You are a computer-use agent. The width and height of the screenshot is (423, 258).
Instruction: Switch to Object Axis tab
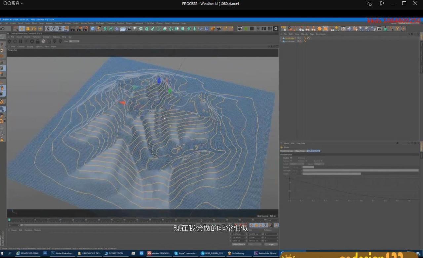[300, 151]
